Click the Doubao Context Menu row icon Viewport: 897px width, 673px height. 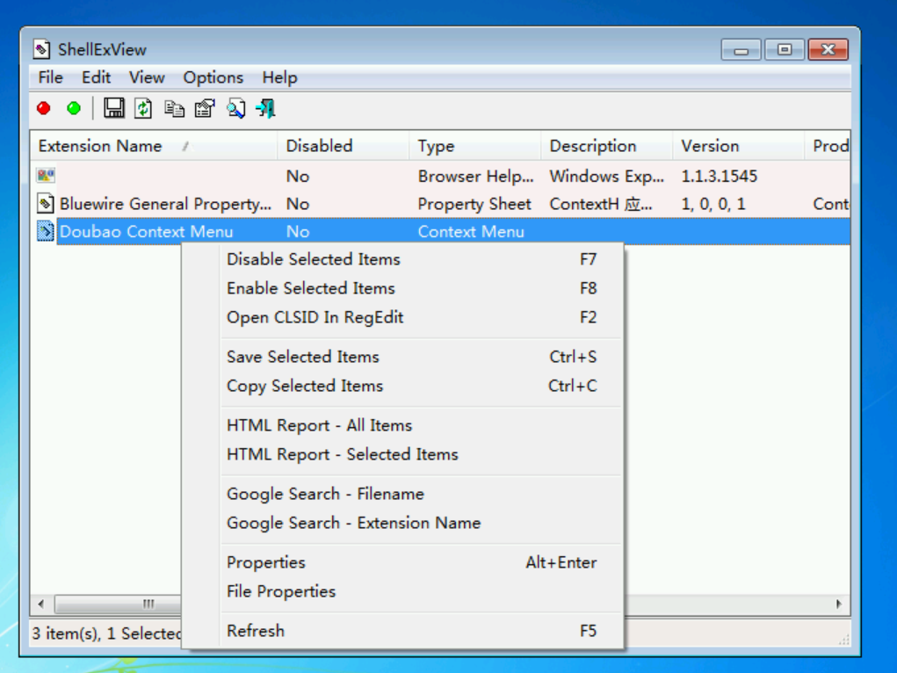46,231
